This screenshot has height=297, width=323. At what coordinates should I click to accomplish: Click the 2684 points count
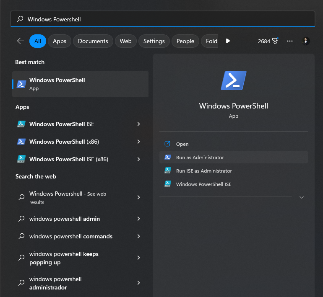click(264, 41)
